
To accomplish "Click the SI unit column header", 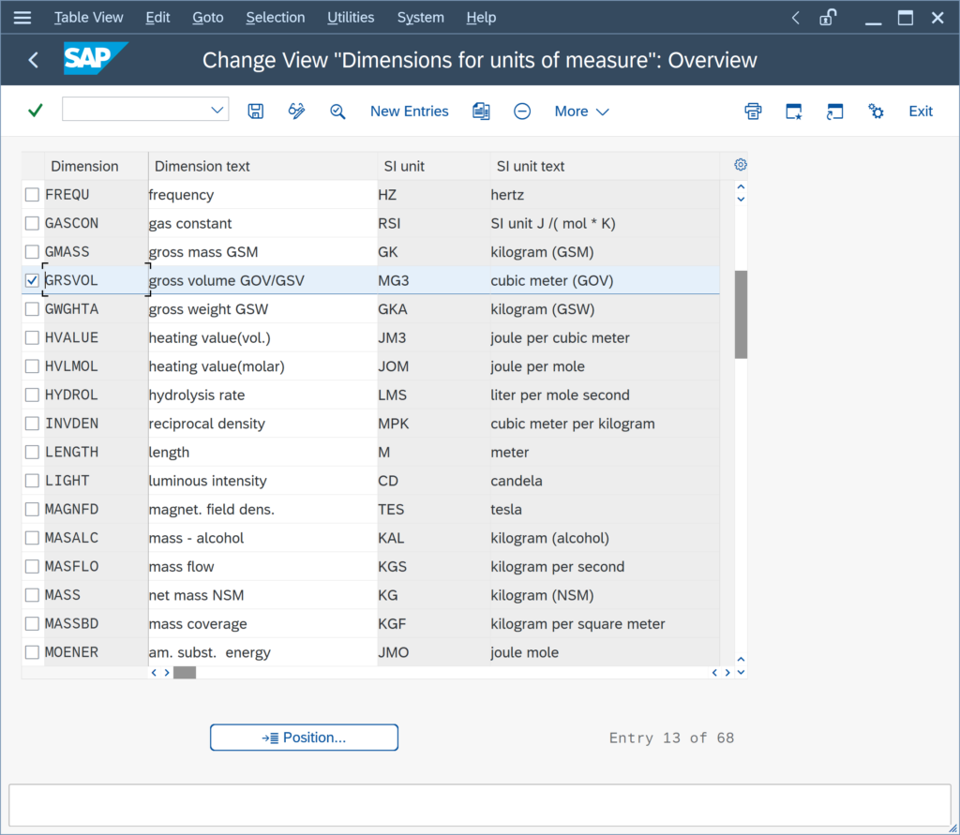I will pyautogui.click(x=433, y=166).
